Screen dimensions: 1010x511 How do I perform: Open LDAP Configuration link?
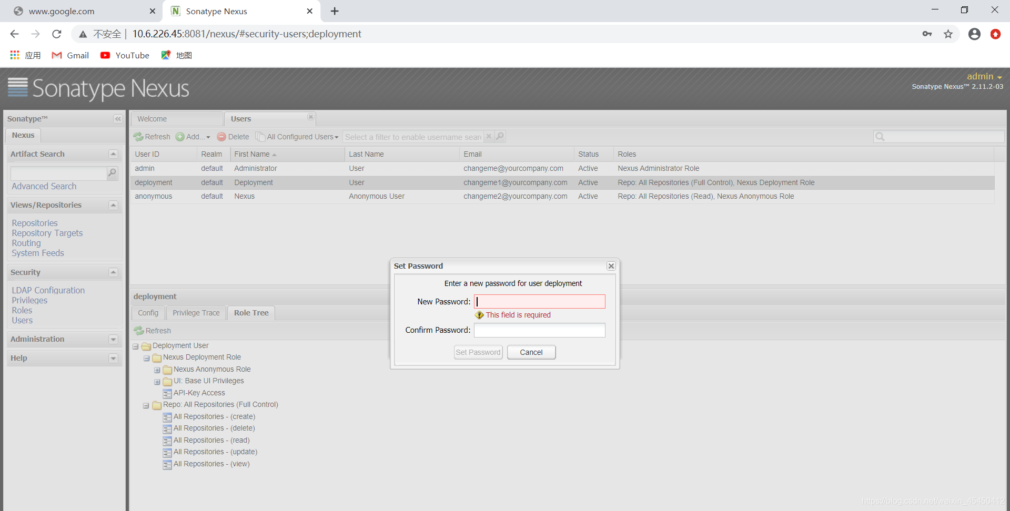pos(48,290)
